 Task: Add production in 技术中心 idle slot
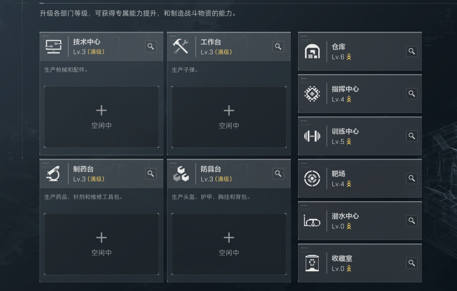[102, 117]
